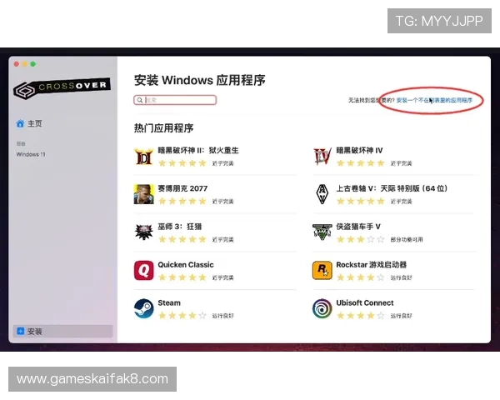Click the Diablo II Resurrected game icon
The image size is (500, 400).
[x=143, y=157]
